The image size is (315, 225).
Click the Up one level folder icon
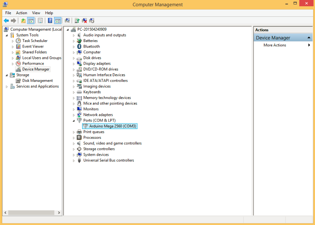pos(23,21)
